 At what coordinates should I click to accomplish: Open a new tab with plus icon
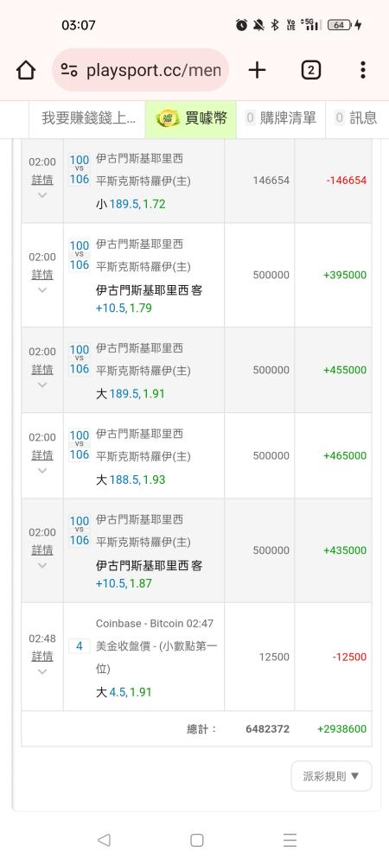coord(257,70)
